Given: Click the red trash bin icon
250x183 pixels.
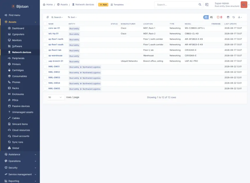Looking at the screenshot, I should (x=221, y=17).
